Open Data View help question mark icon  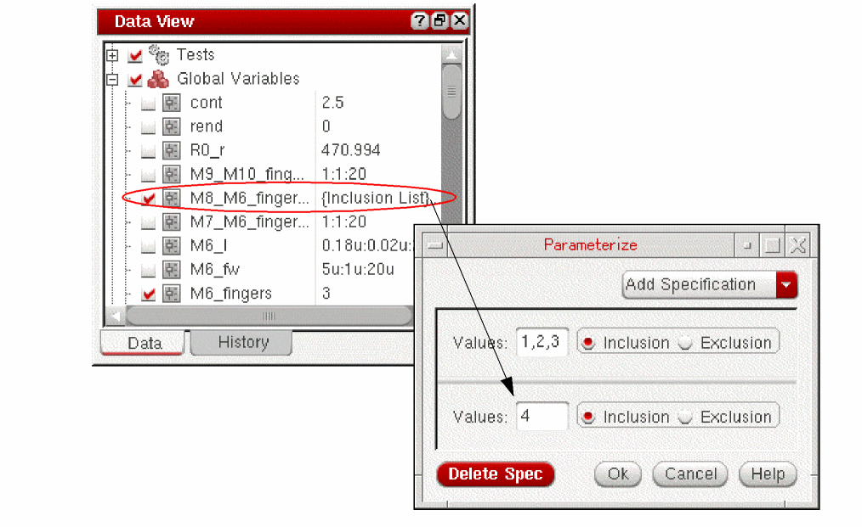click(x=419, y=21)
